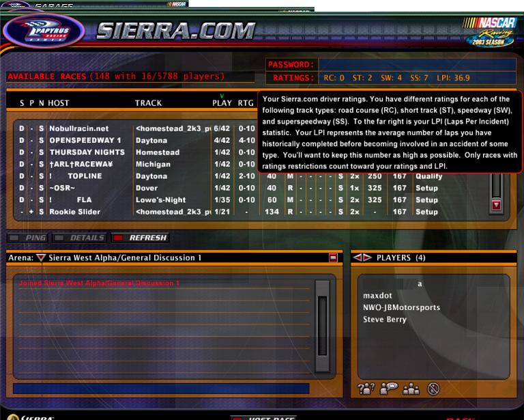Click the Lowe's-Night track cell
Screen dimensions: 524x420
click(160, 200)
